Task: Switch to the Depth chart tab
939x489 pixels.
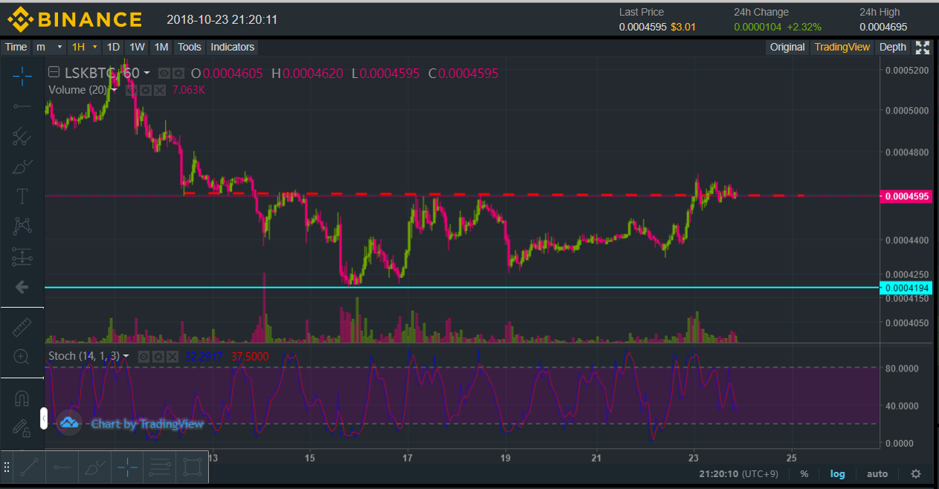Action: tap(892, 47)
